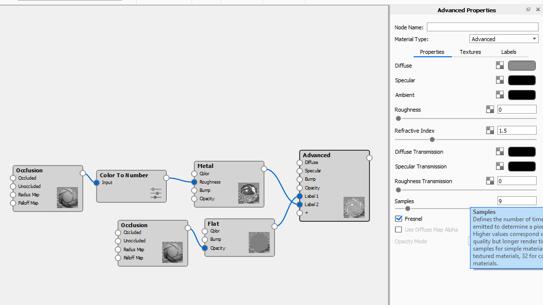Image resolution: width=543 pixels, height=305 pixels.
Task: Click the Flat node preview thumbnail
Action: click(x=259, y=242)
